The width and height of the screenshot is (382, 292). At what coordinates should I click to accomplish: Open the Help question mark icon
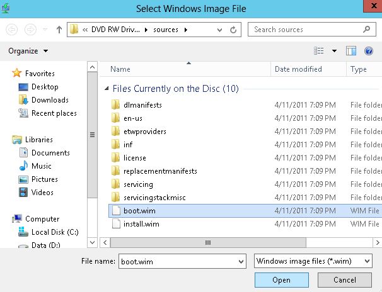click(x=370, y=51)
